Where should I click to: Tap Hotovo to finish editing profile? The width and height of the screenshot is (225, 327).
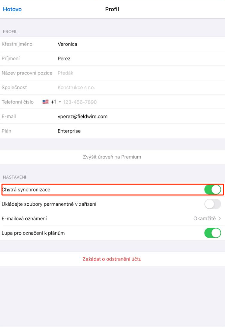pos(12,9)
